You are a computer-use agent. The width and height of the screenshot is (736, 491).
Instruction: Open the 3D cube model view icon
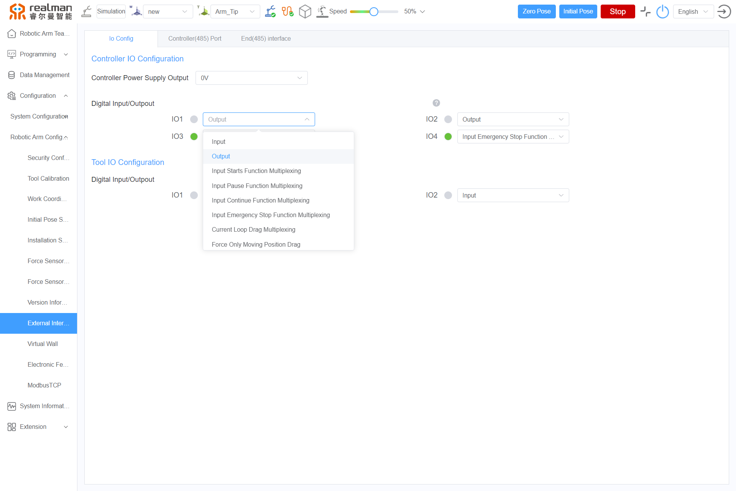click(x=305, y=12)
